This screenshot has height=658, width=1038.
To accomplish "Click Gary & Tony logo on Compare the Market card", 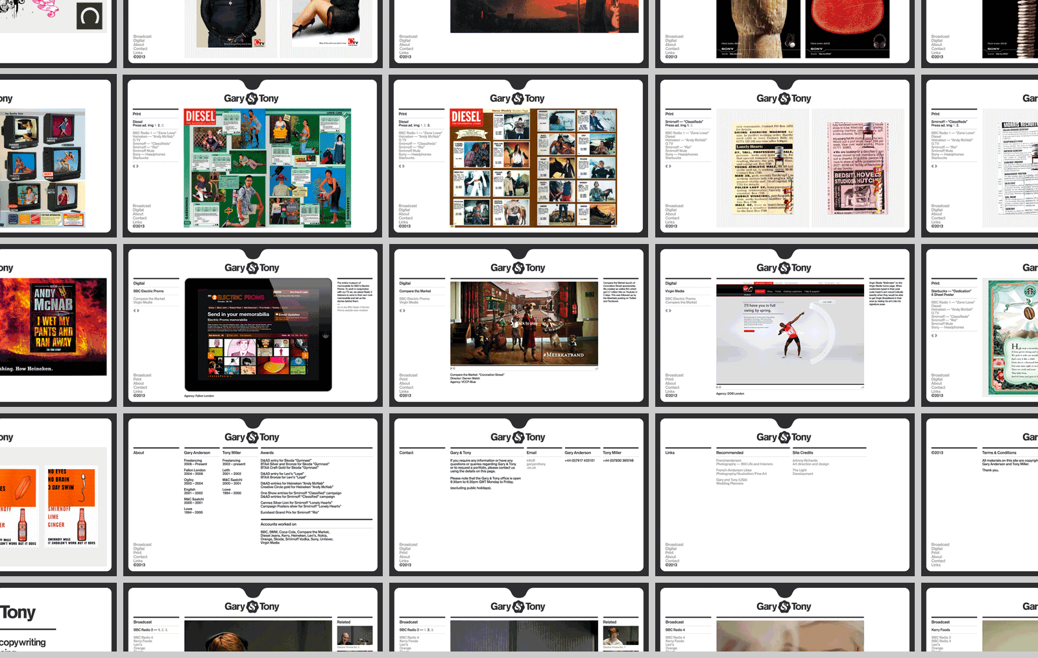I will click(x=518, y=268).
